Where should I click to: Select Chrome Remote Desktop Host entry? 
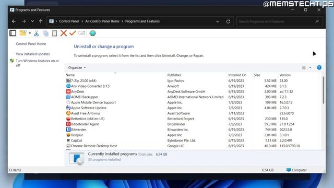tap(94, 146)
